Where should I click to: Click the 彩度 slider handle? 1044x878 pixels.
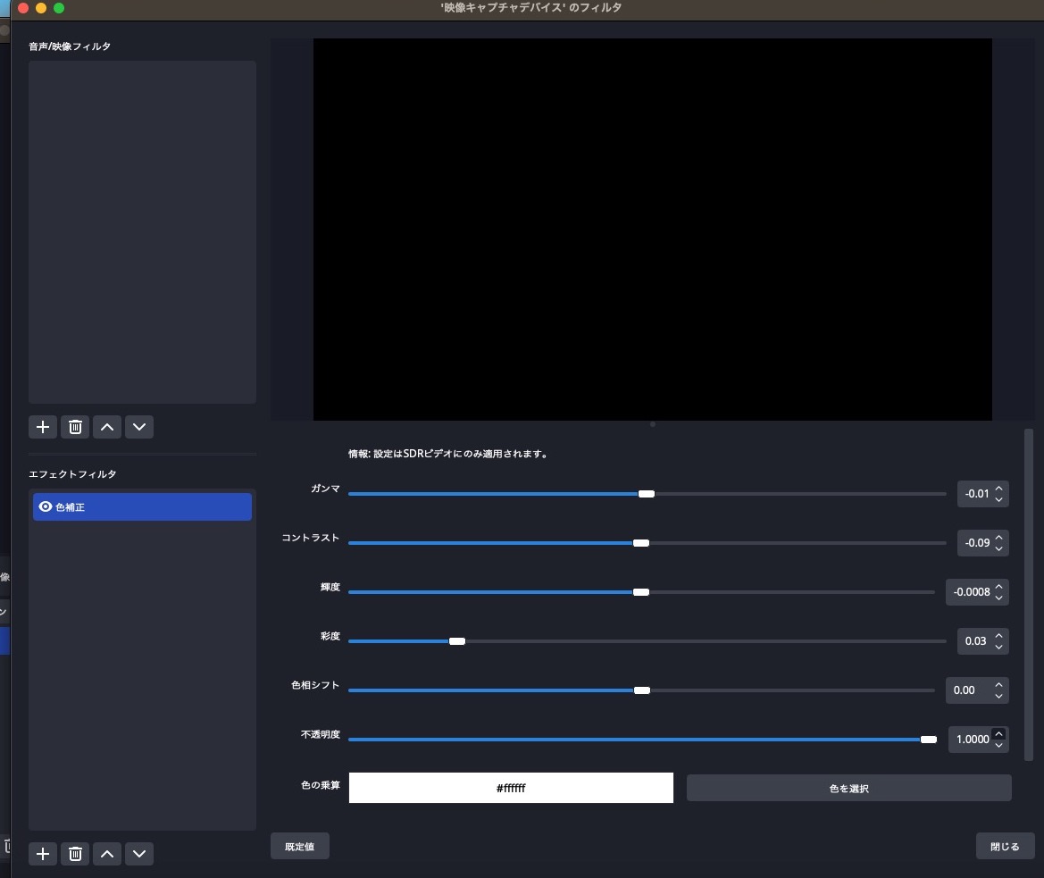(456, 641)
